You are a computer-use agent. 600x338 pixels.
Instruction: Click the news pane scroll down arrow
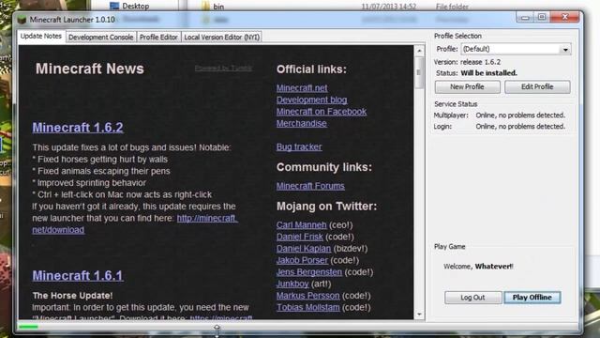coord(419,315)
